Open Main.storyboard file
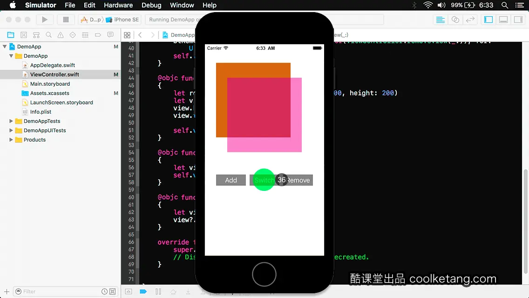The image size is (529, 298). 50,84
